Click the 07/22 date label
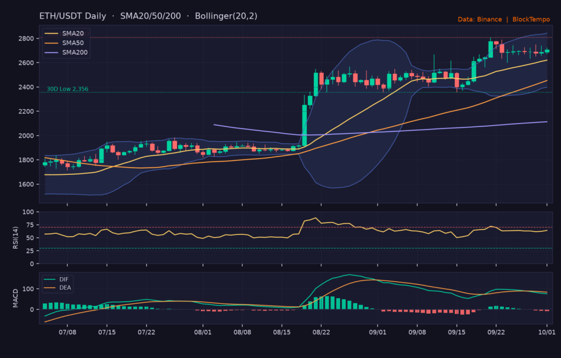This screenshot has height=358, width=561. click(146, 332)
